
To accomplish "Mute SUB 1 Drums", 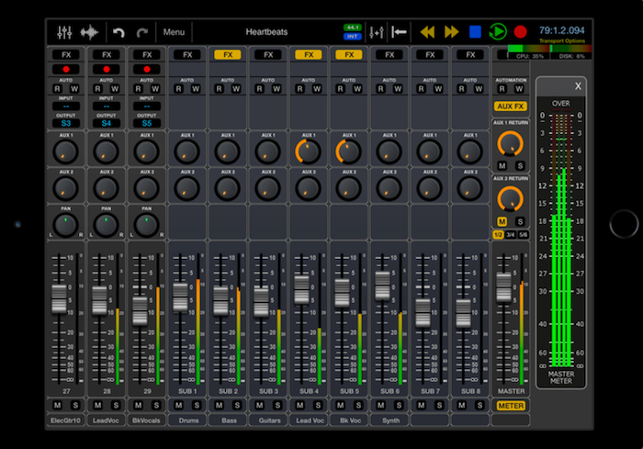I will click(179, 406).
